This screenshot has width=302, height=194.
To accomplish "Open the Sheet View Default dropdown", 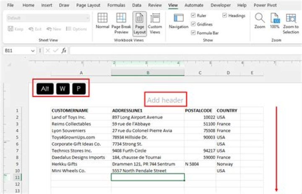I will [x=48, y=18].
